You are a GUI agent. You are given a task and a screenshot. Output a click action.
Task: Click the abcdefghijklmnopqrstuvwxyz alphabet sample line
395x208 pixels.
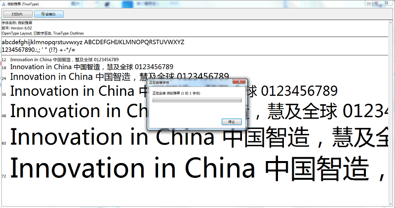93,42
